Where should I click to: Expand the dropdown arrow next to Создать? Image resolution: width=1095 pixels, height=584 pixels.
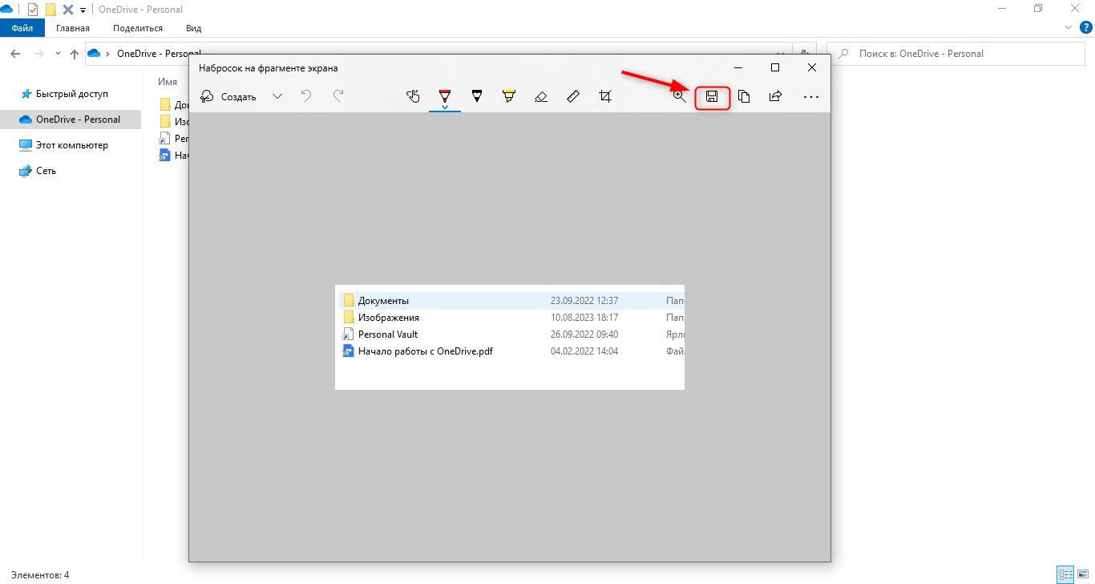tap(277, 96)
